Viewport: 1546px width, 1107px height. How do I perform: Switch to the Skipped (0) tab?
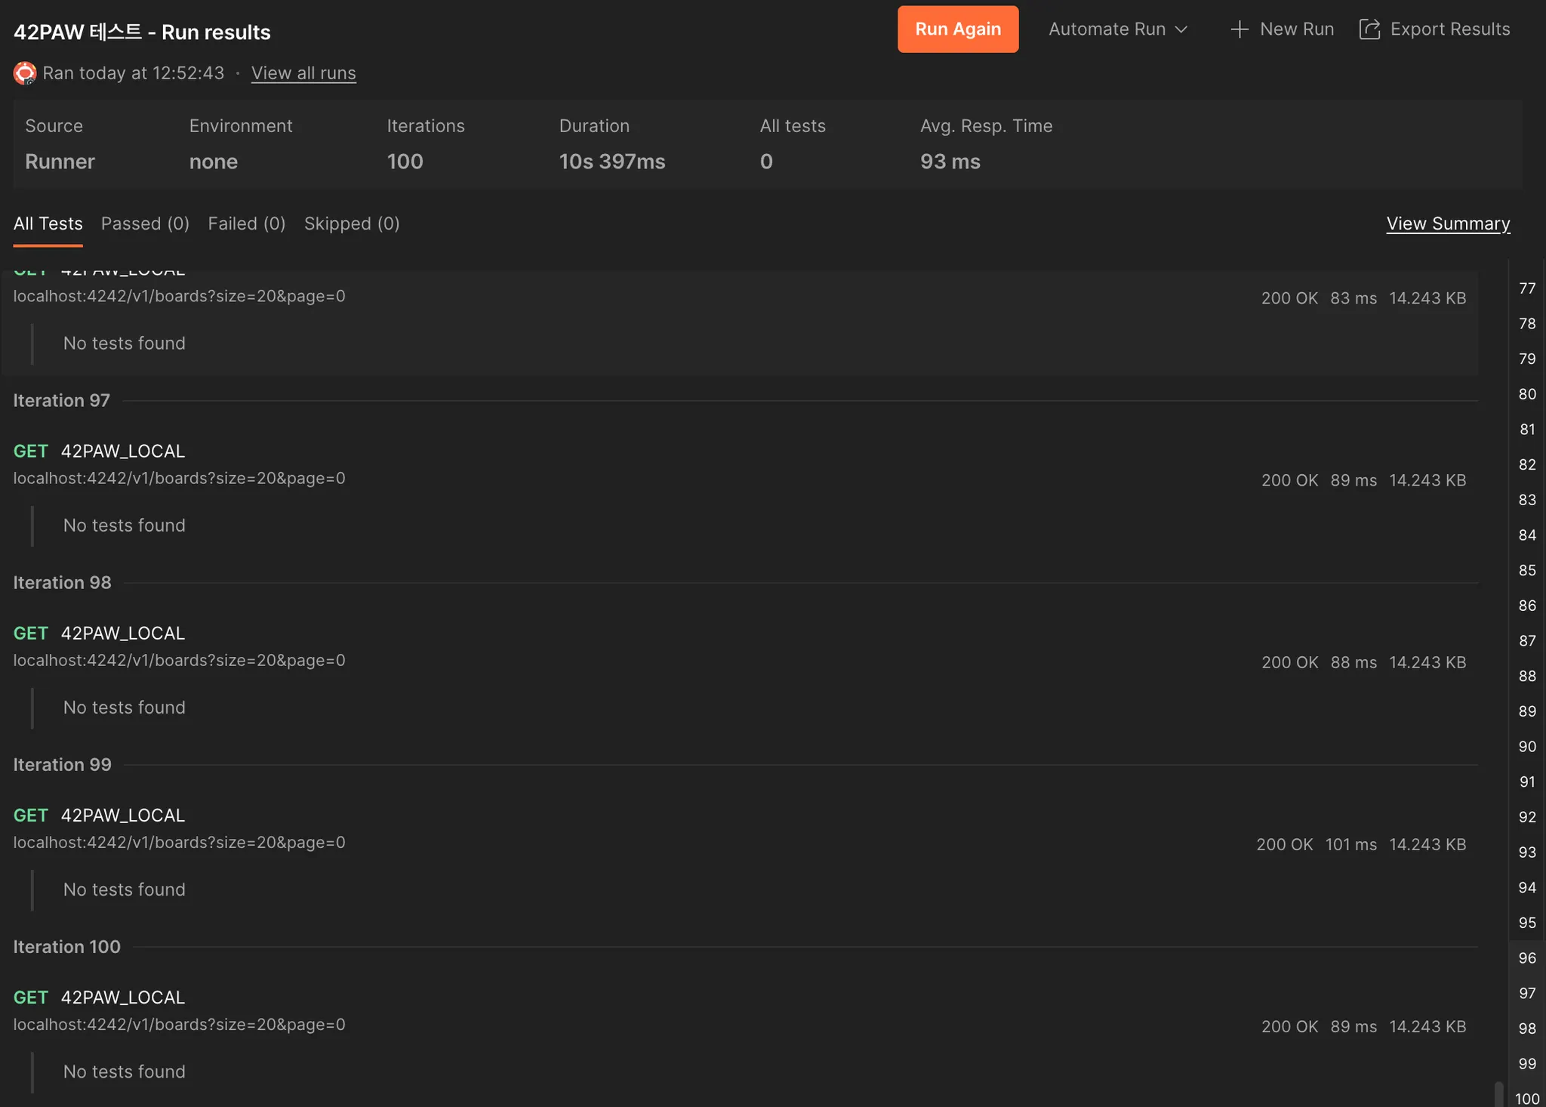352,224
